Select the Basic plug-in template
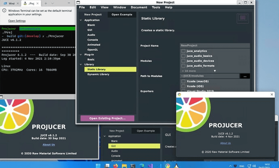This screenshot has height=168, width=279. point(91,59)
